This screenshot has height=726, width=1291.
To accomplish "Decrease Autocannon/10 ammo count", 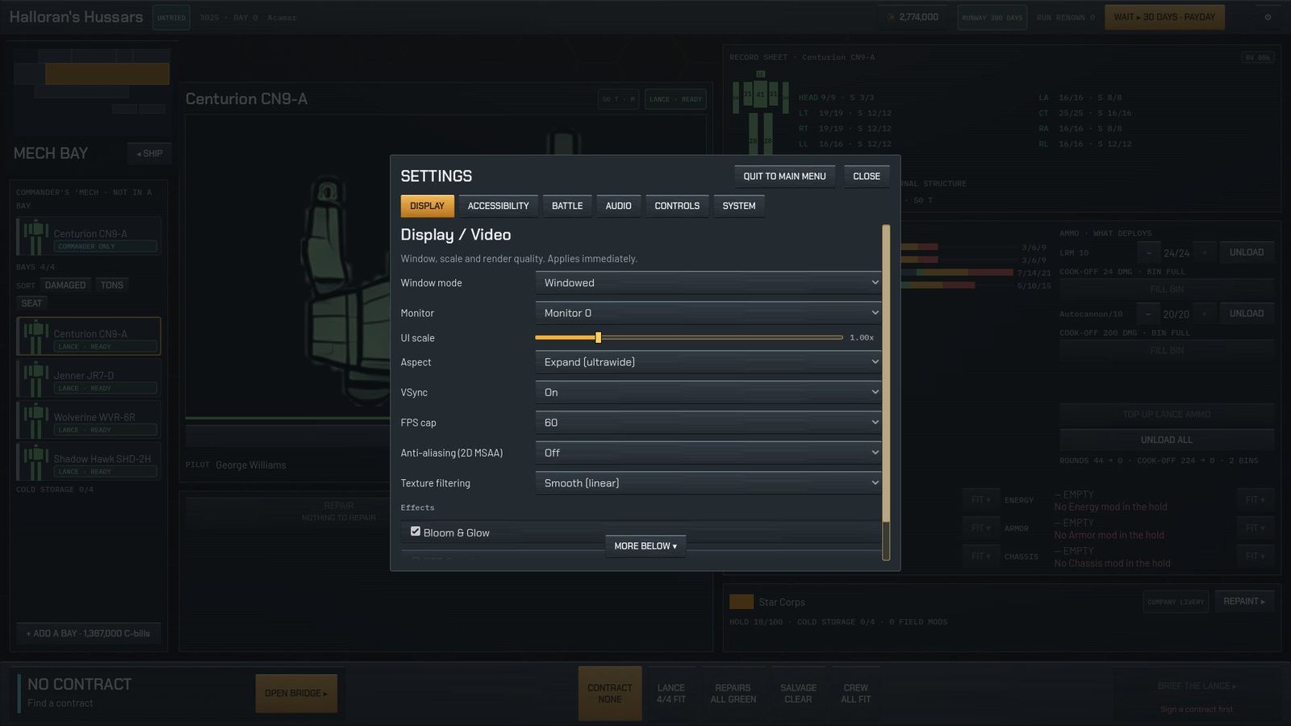I will coord(1148,314).
